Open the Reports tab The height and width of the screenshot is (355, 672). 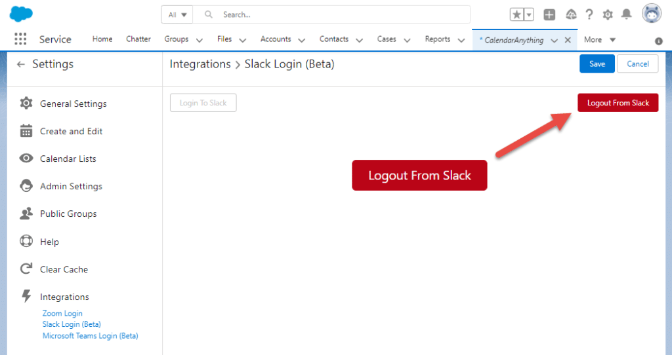click(x=438, y=39)
